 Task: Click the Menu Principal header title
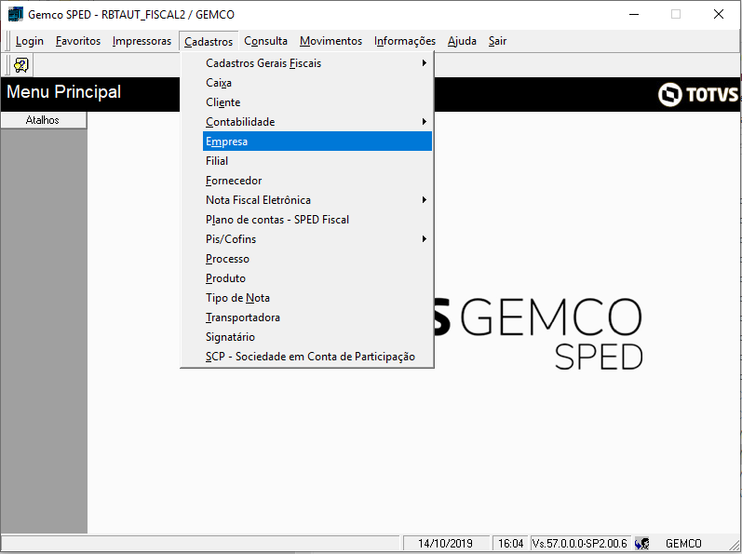click(64, 92)
